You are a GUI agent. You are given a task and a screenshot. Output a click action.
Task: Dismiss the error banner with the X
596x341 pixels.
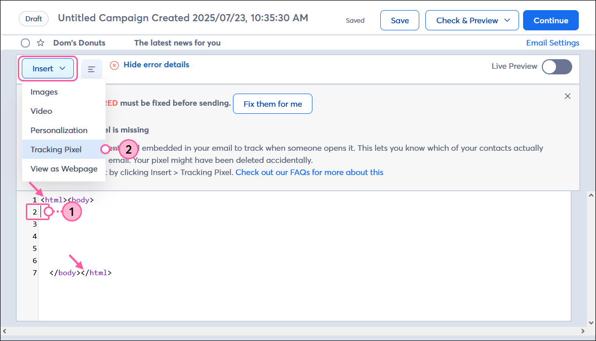pyautogui.click(x=568, y=96)
